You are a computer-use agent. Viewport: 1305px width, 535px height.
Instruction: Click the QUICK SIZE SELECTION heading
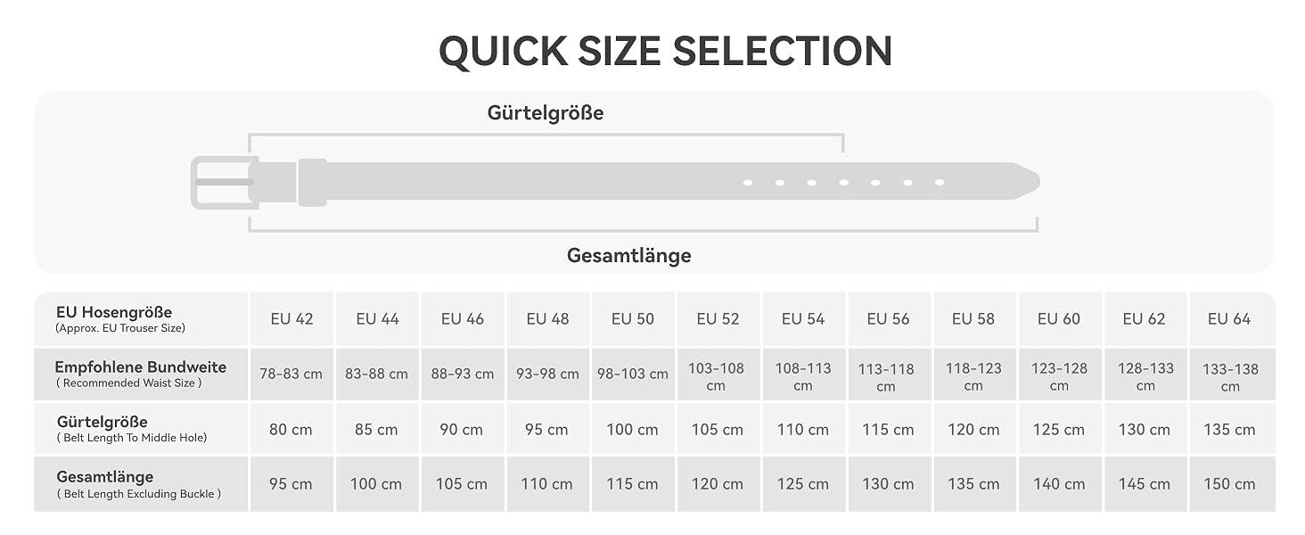[x=665, y=51]
